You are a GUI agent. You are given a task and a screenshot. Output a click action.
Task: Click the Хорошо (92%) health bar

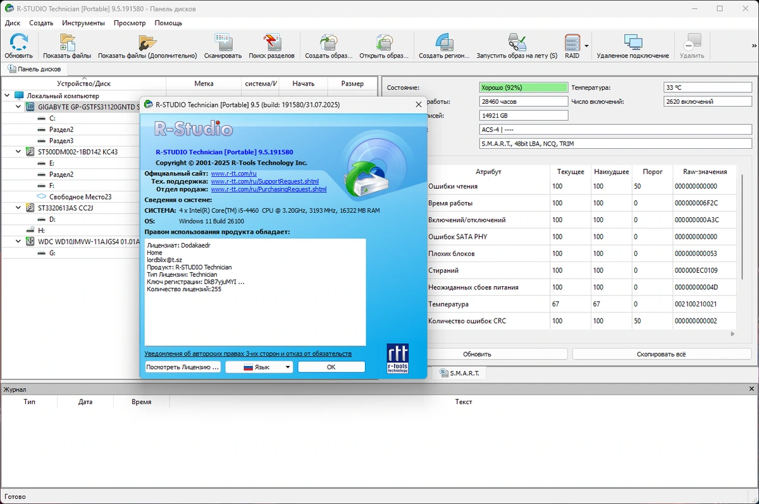pyautogui.click(x=524, y=87)
